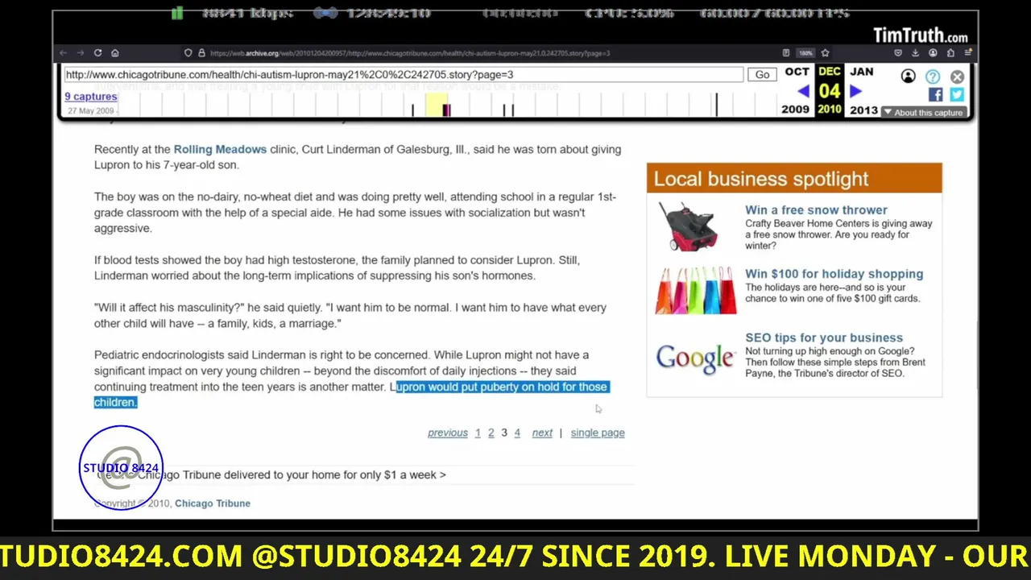Open article page 4

[517, 433]
